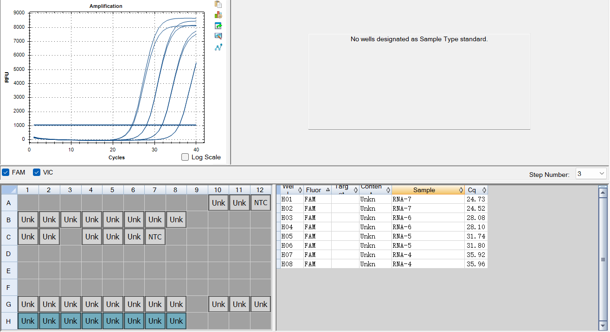Click the connected-dots trace style icon
This screenshot has width=610, height=332.
coord(218,47)
